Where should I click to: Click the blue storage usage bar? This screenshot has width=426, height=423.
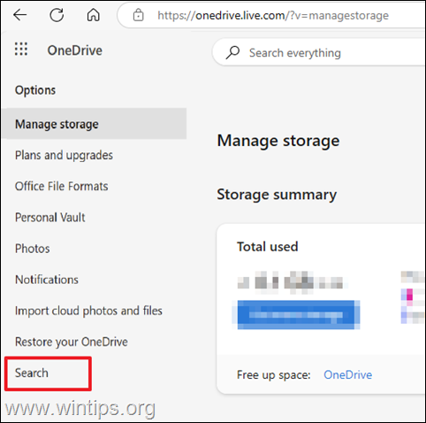click(x=298, y=315)
